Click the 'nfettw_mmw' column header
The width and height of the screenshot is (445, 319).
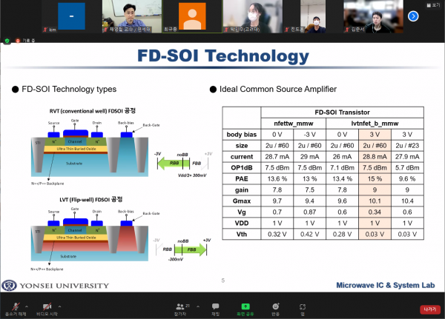pyautogui.click(x=294, y=124)
